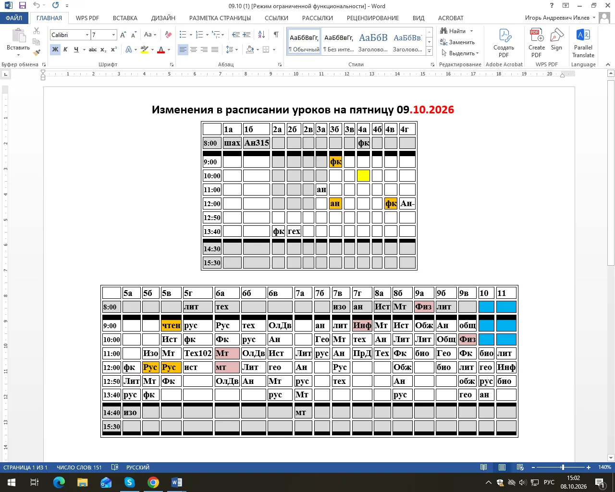This screenshot has width=615, height=492.
Task: Click the Вставить paste button
Action: 18,42
